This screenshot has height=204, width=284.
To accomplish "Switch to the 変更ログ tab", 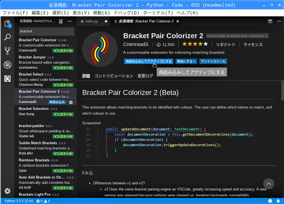I will pyautogui.click(x=145, y=76).
